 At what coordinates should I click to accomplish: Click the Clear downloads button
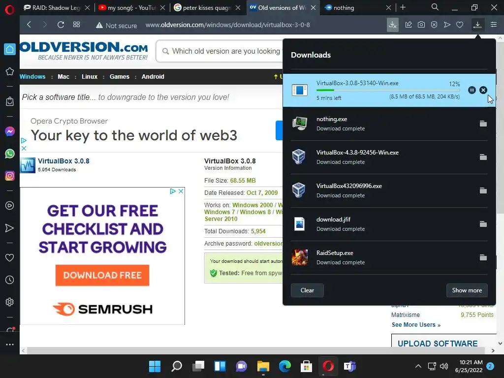pos(307,290)
